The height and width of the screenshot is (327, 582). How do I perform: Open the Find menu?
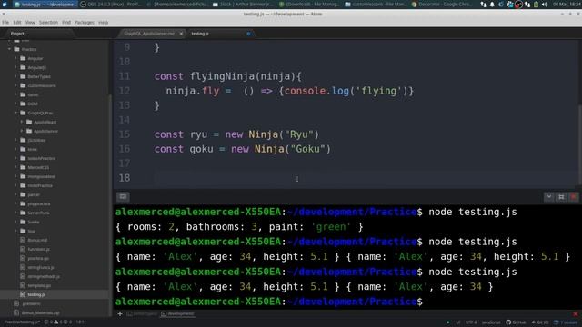tap(66, 23)
